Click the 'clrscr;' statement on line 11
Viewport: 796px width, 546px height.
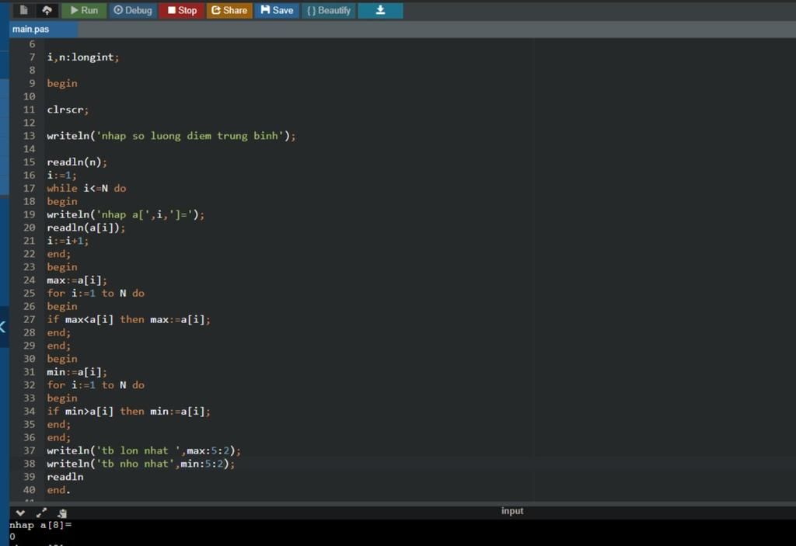(x=68, y=110)
